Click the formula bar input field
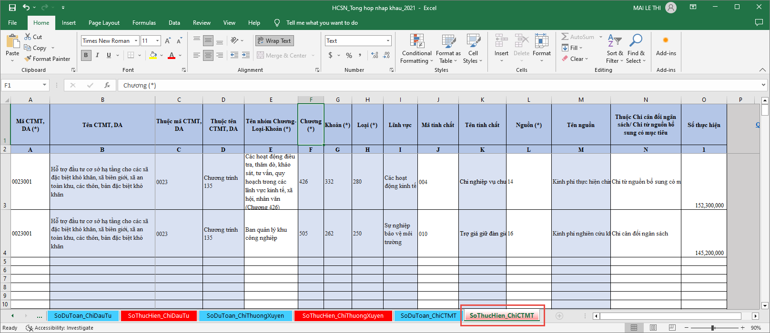The width and height of the screenshot is (770, 333). [x=429, y=85]
